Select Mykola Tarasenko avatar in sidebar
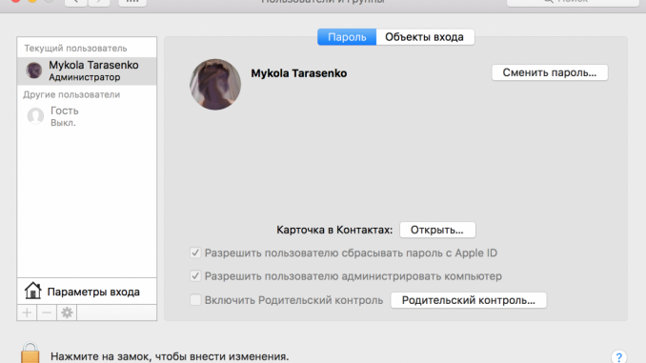 coord(33,71)
